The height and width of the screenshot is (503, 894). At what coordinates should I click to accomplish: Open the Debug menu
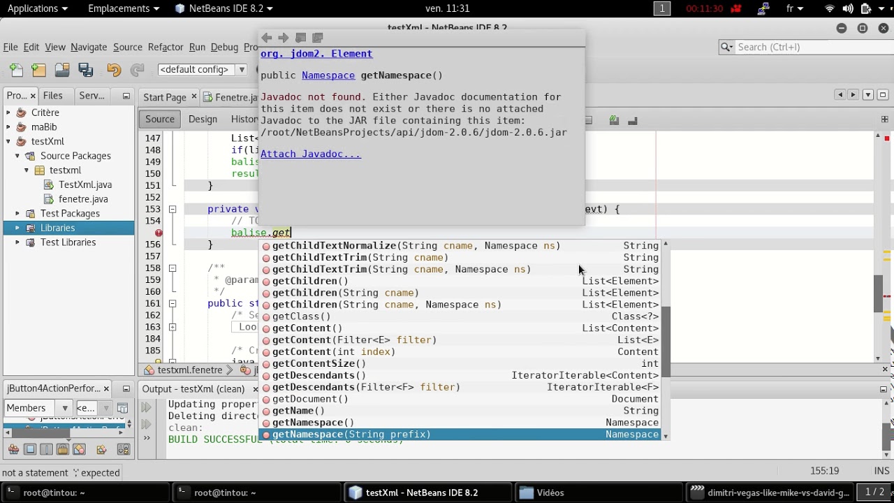click(224, 47)
